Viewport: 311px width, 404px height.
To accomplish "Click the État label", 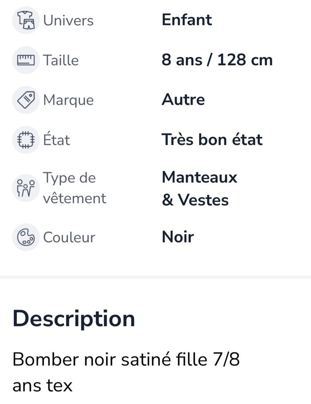I will [x=56, y=140].
